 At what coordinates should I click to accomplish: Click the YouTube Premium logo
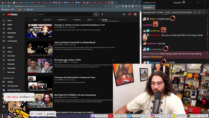12,14
